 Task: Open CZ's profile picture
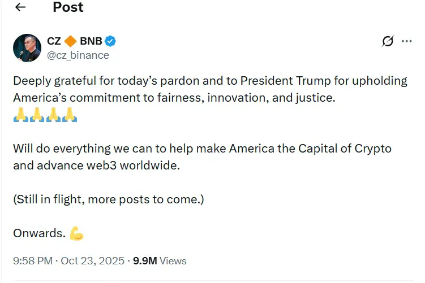coord(27,48)
